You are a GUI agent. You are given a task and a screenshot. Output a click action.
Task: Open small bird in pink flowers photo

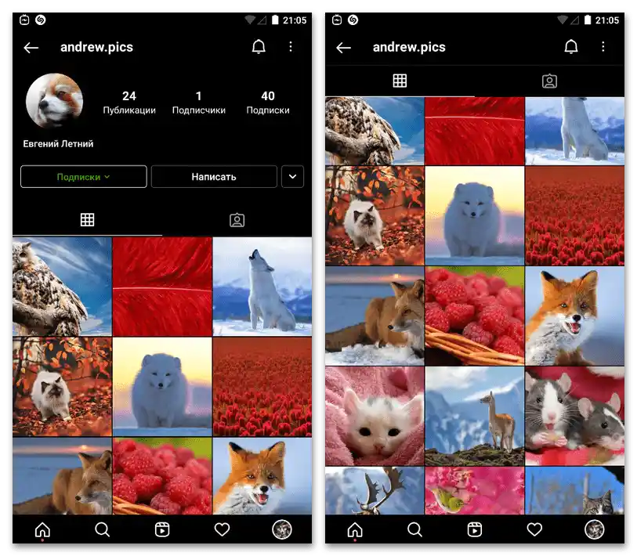coord(475,491)
